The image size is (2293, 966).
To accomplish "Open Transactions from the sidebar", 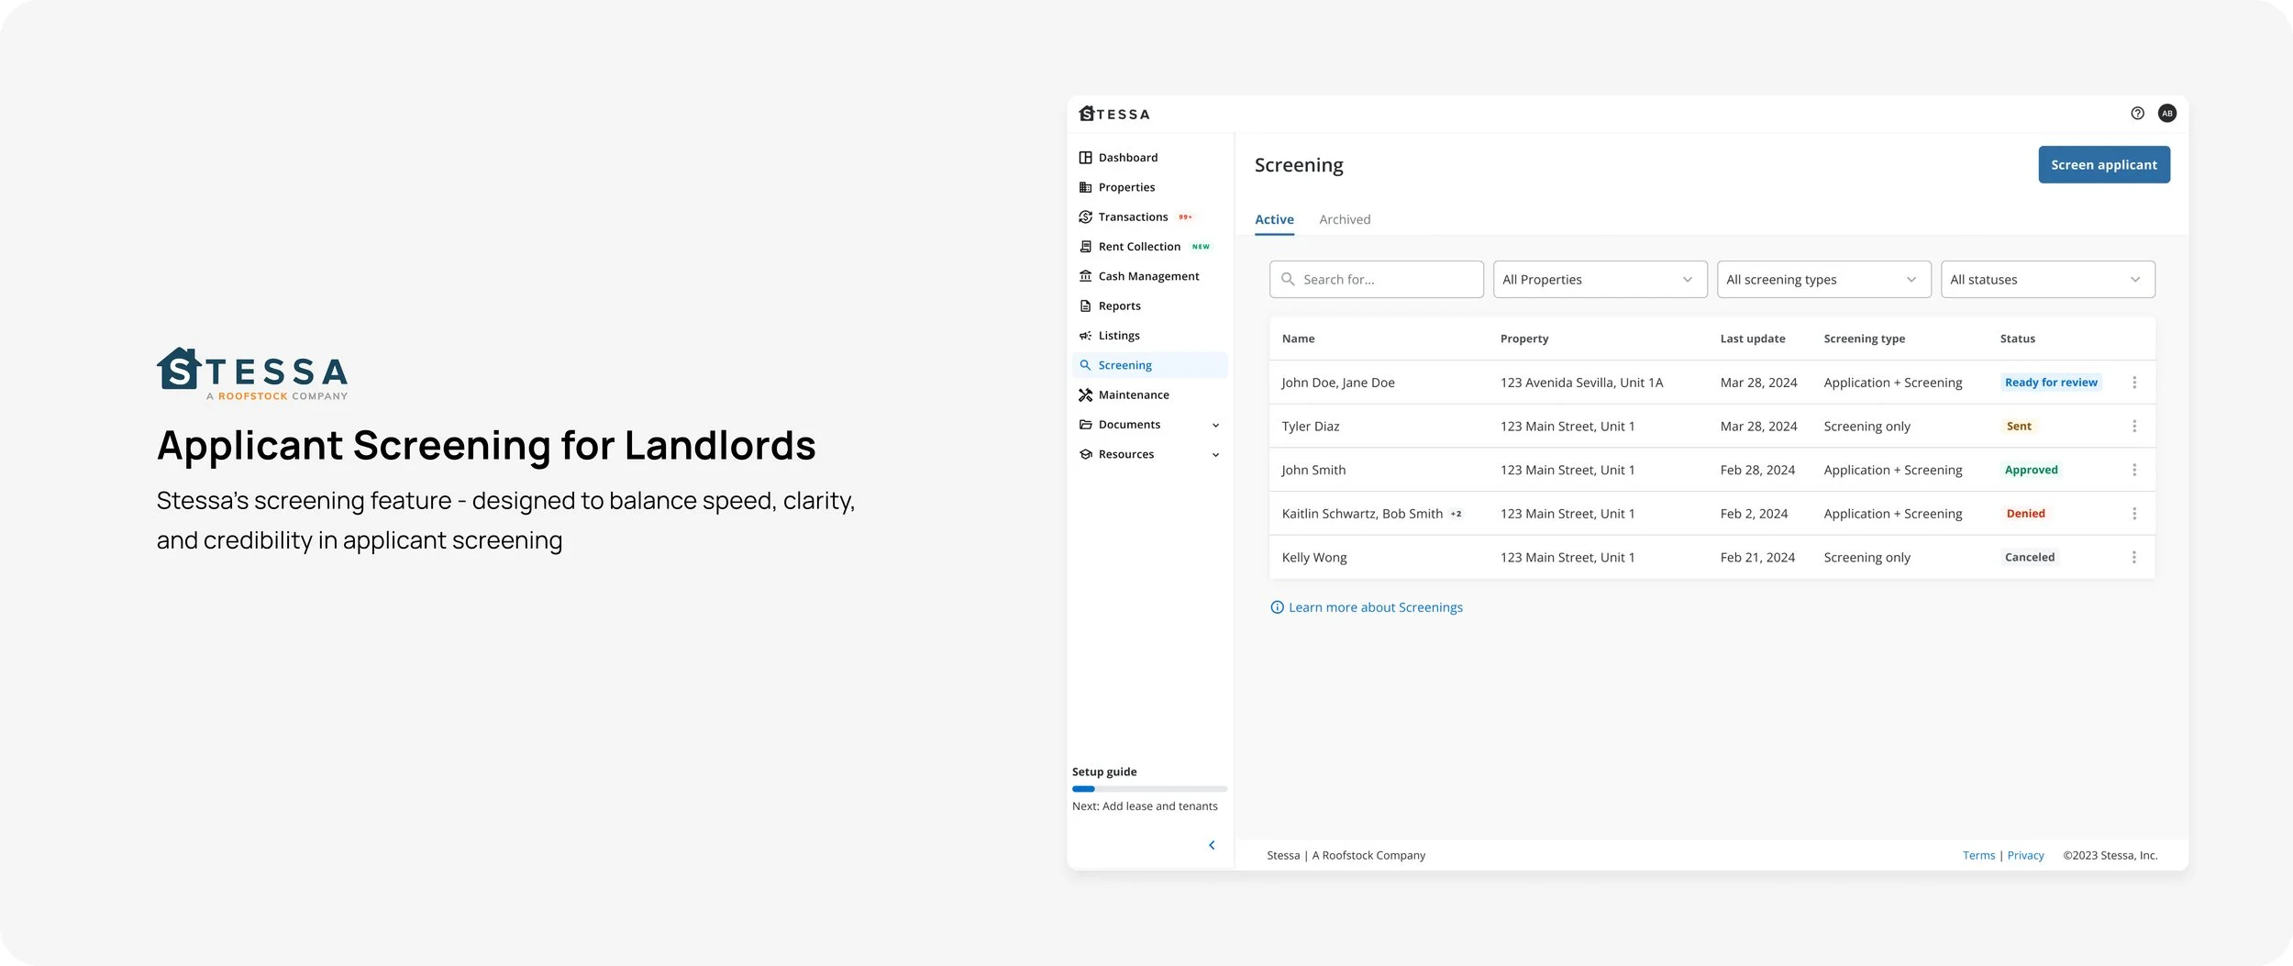I will (1149, 217).
